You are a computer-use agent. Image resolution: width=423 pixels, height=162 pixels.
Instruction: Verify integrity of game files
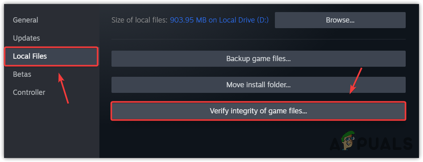click(258, 111)
